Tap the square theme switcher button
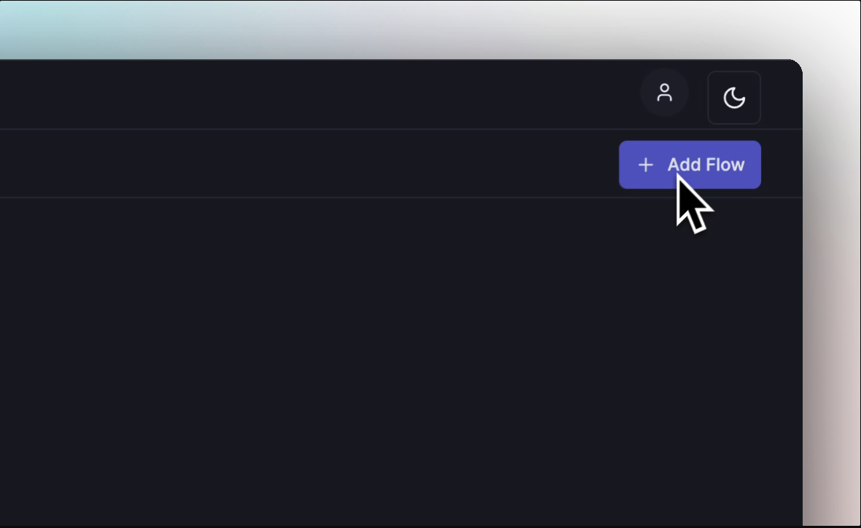This screenshot has height=528, width=861. point(734,98)
